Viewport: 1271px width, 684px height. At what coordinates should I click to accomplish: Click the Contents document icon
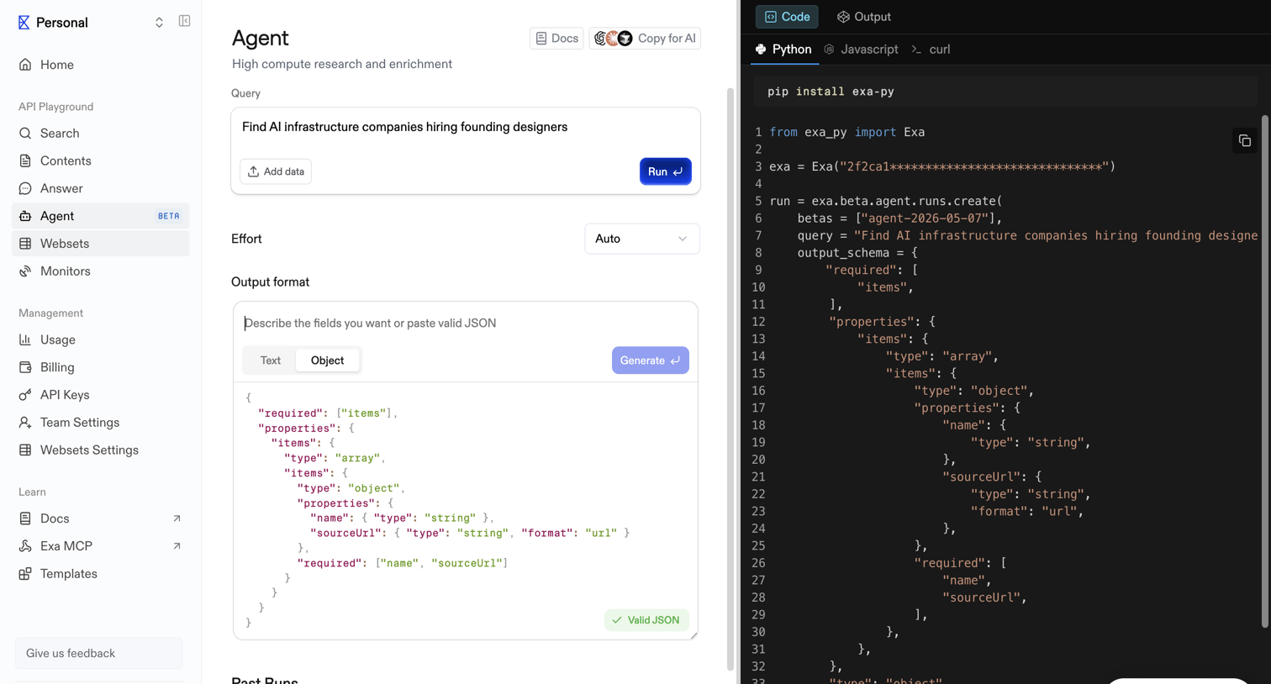coord(25,161)
